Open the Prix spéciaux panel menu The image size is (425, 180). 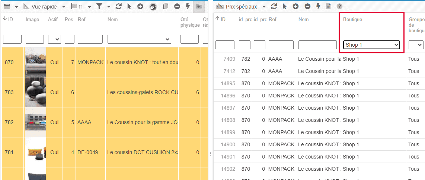[x=241, y=7]
